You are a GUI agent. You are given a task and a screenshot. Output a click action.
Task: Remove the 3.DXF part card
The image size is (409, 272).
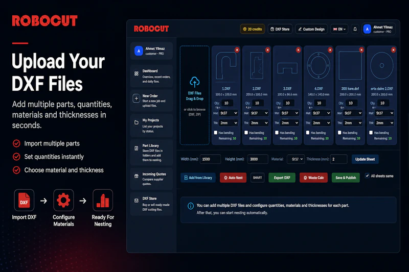[x=298, y=50]
